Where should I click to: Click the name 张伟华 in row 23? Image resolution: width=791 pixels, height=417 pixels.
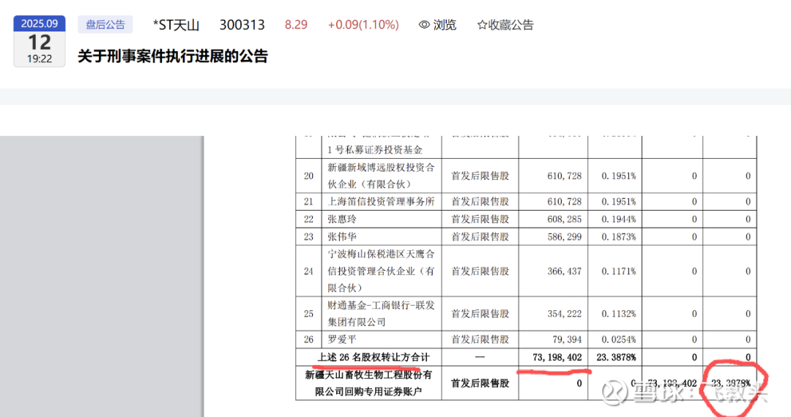342,237
